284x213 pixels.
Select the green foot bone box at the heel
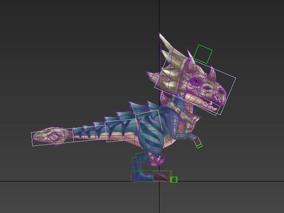coord(142,176)
